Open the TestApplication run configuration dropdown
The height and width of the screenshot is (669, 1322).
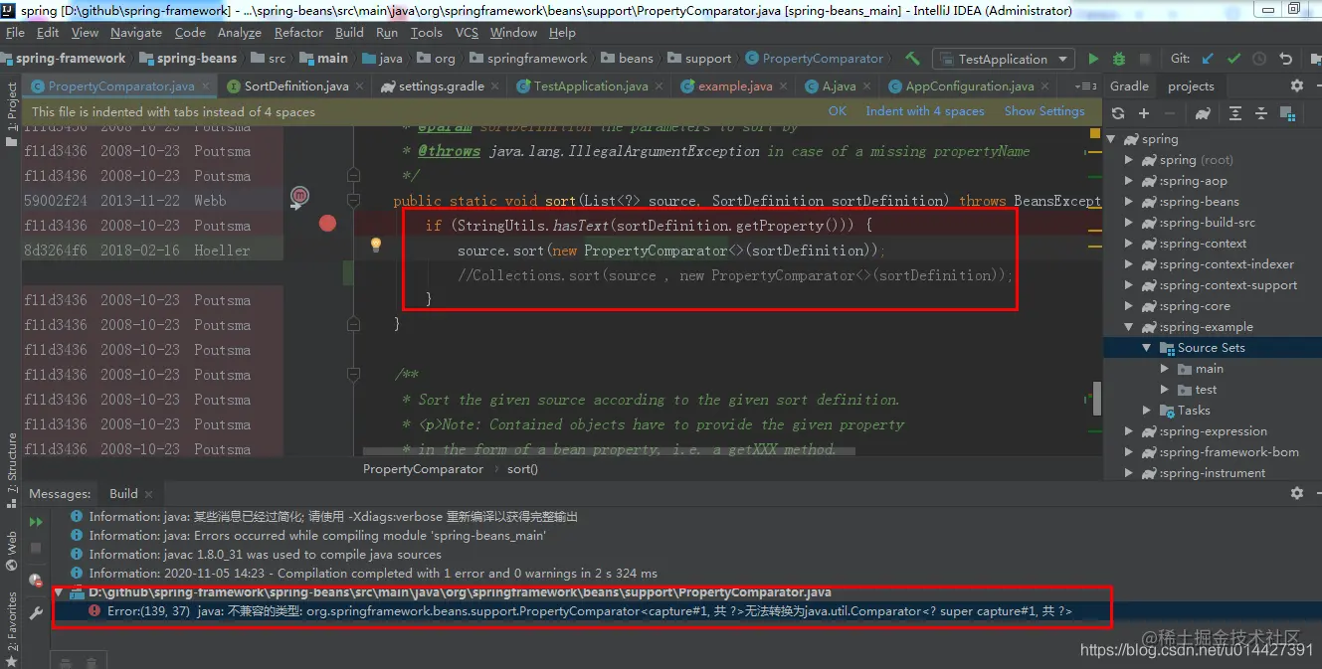pyautogui.click(x=1003, y=59)
